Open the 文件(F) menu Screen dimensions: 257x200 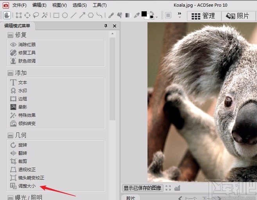pyautogui.click(x=19, y=5)
